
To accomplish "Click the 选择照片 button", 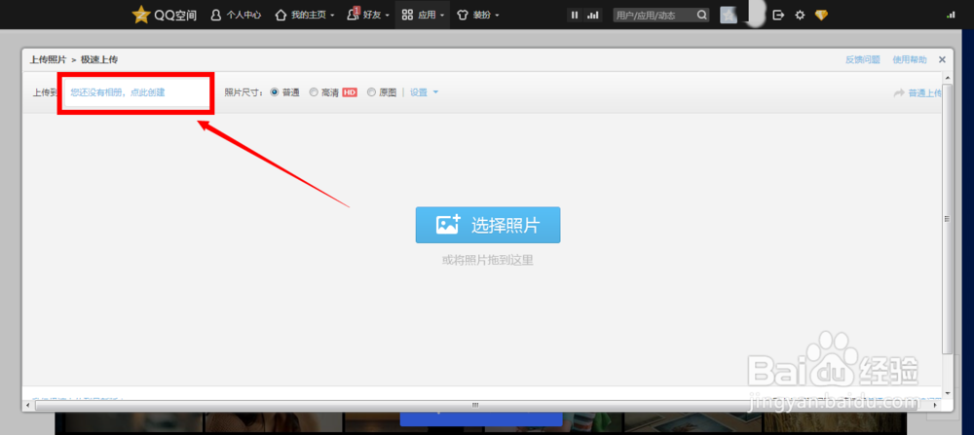I will (488, 225).
